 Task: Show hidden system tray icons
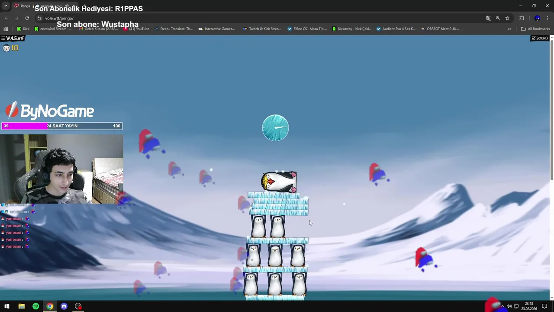[502, 306]
